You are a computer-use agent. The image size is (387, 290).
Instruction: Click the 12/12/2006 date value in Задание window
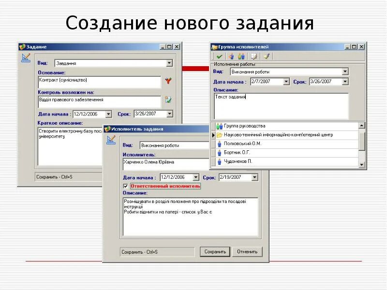coord(86,114)
